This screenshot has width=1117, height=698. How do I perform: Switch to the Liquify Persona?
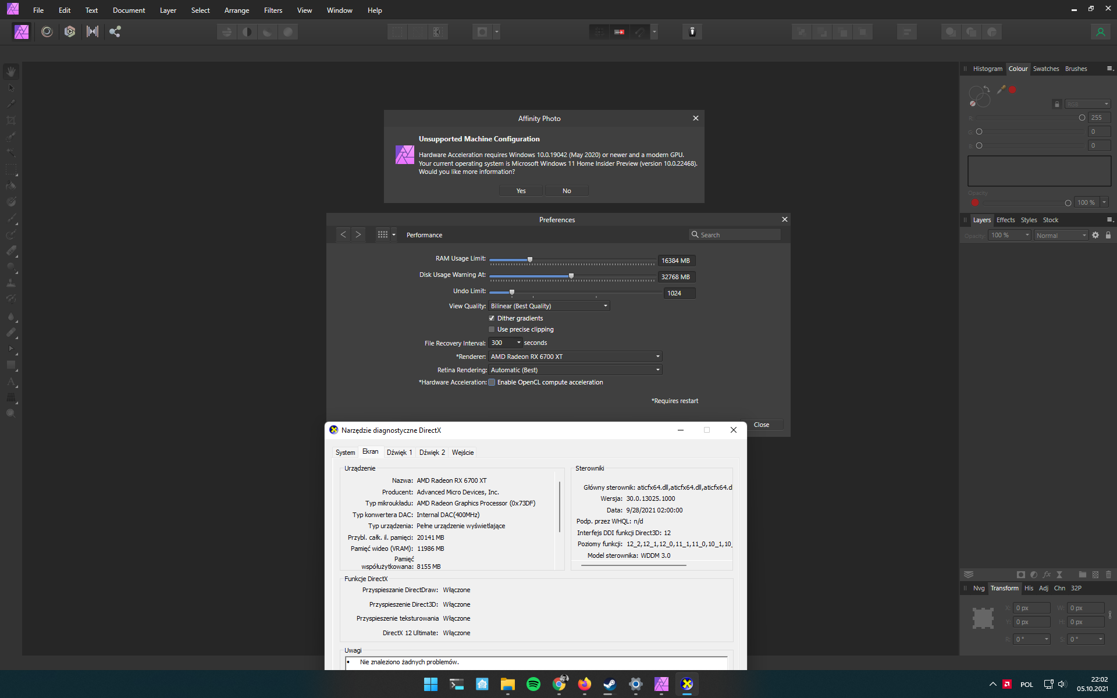pyautogui.click(x=47, y=31)
